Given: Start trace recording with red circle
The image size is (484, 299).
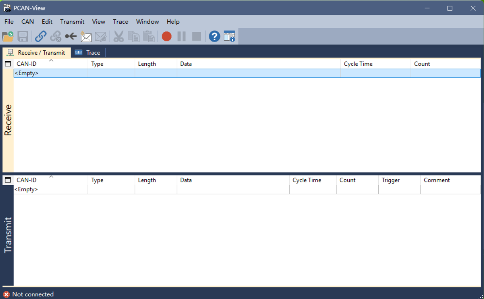Looking at the screenshot, I should coord(166,36).
